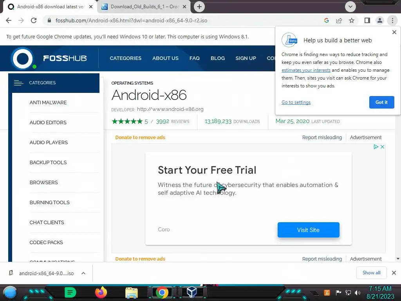Close the Download_Old_Builds_6_1 tab
Screen dimensions: 401x301
click(184, 7)
